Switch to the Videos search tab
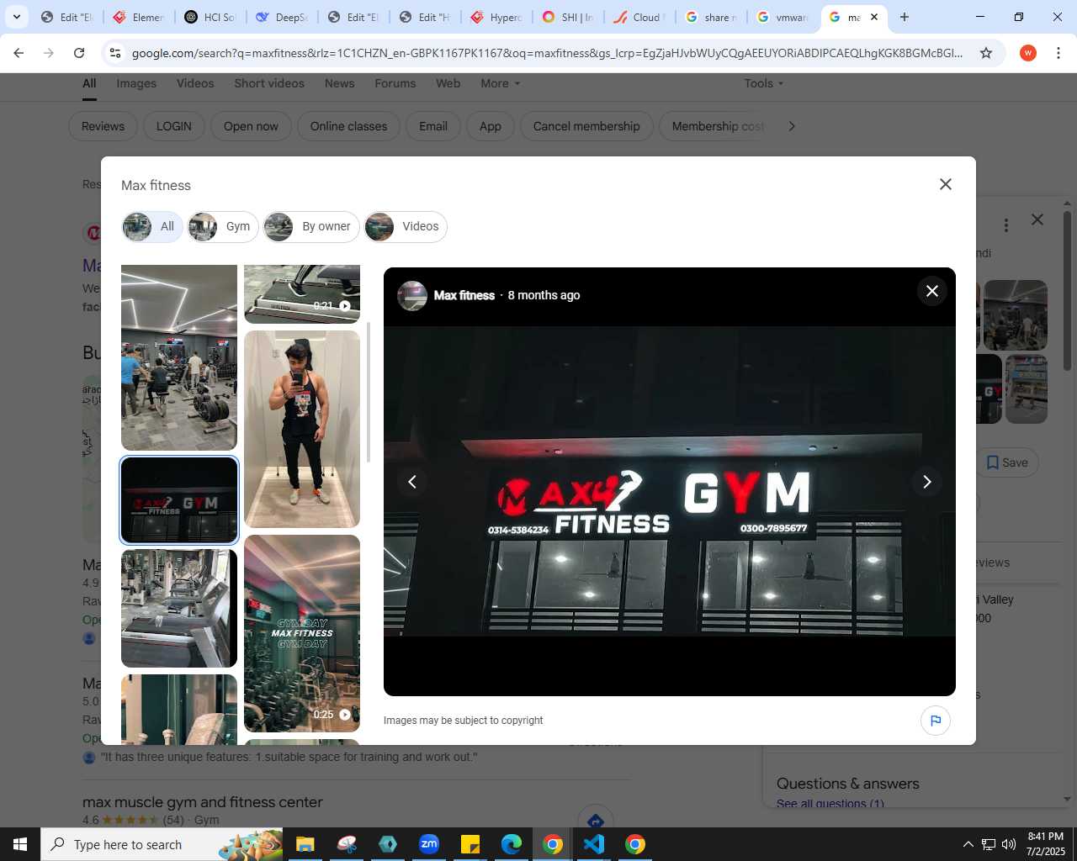 point(195,83)
